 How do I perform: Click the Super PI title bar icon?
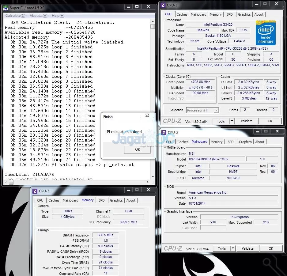(x=6, y=7)
